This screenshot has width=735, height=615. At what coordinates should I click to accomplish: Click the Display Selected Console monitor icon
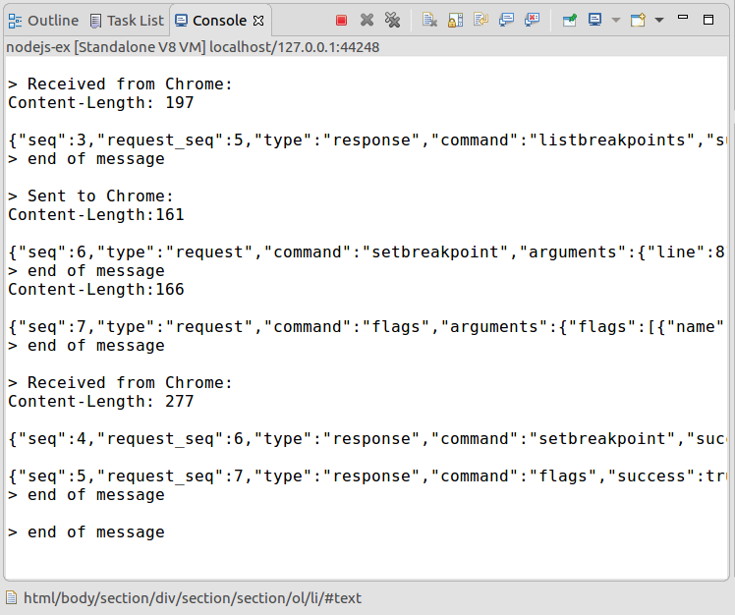point(595,20)
